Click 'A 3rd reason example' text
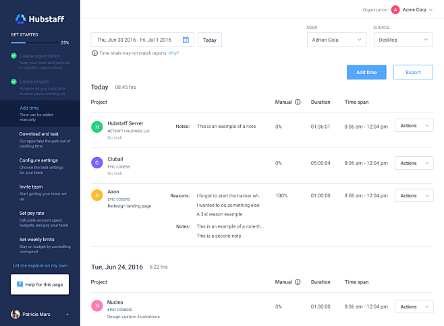The width and height of the screenshot is (444, 326). click(x=219, y=214)
